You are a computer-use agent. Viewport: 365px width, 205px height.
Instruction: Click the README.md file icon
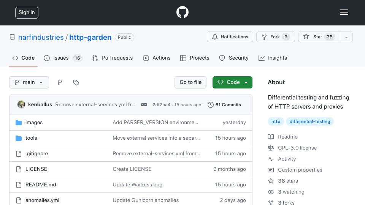click(19, 185)
